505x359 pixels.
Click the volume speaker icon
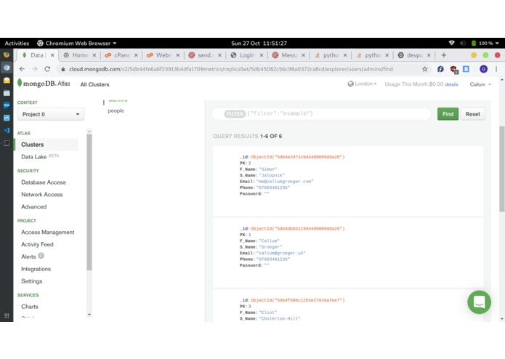(x=462, y=43)
